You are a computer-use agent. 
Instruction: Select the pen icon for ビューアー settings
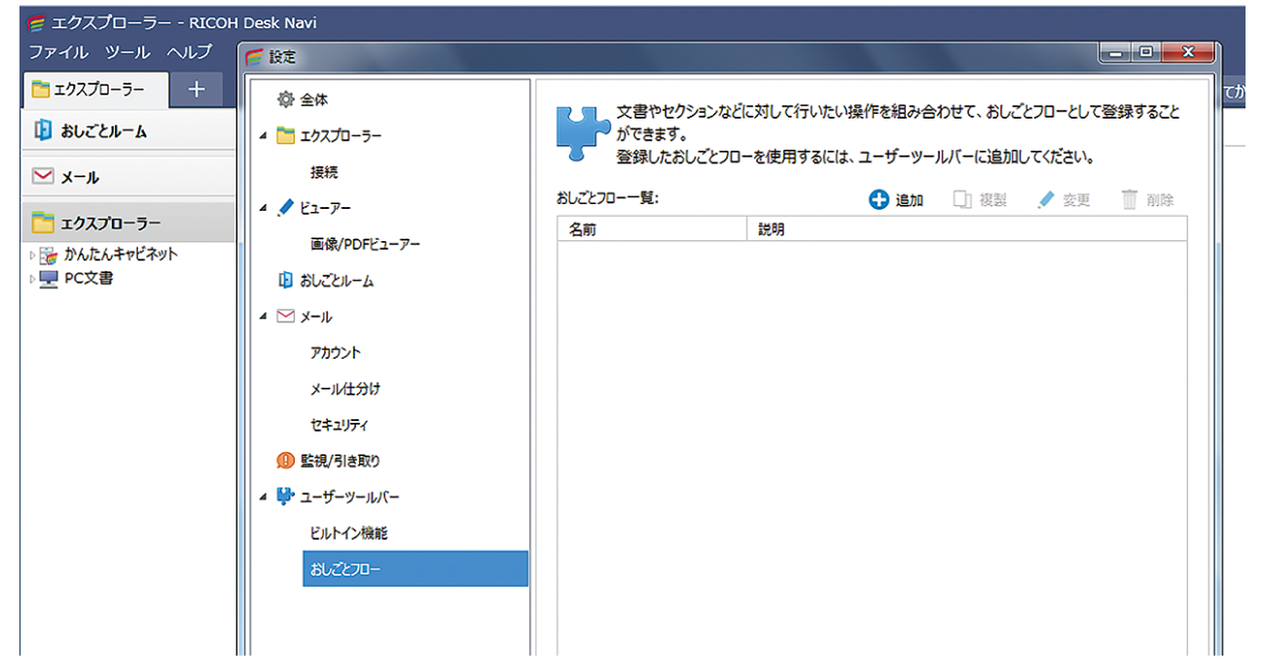click(x=285, y=207)
